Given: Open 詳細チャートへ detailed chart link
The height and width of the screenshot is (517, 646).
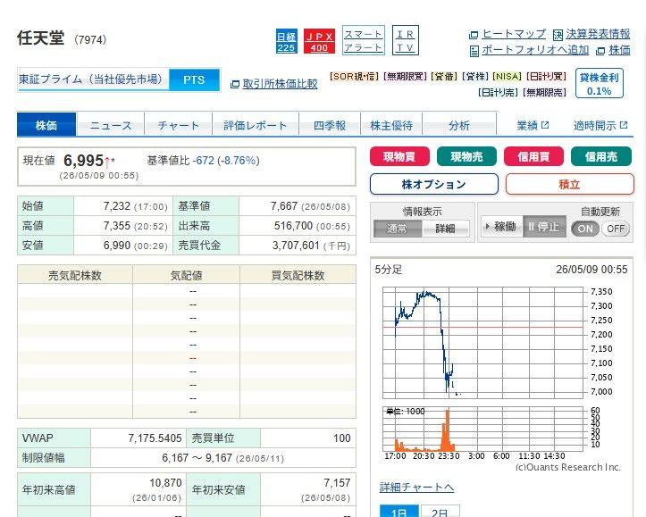Looking at the screenshot, I should tap(416, 488).
